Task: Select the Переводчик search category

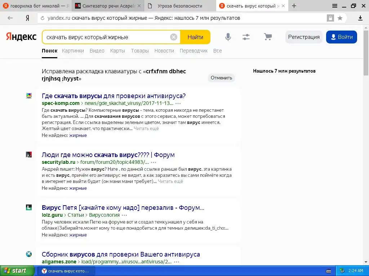Action: [194, 51]
